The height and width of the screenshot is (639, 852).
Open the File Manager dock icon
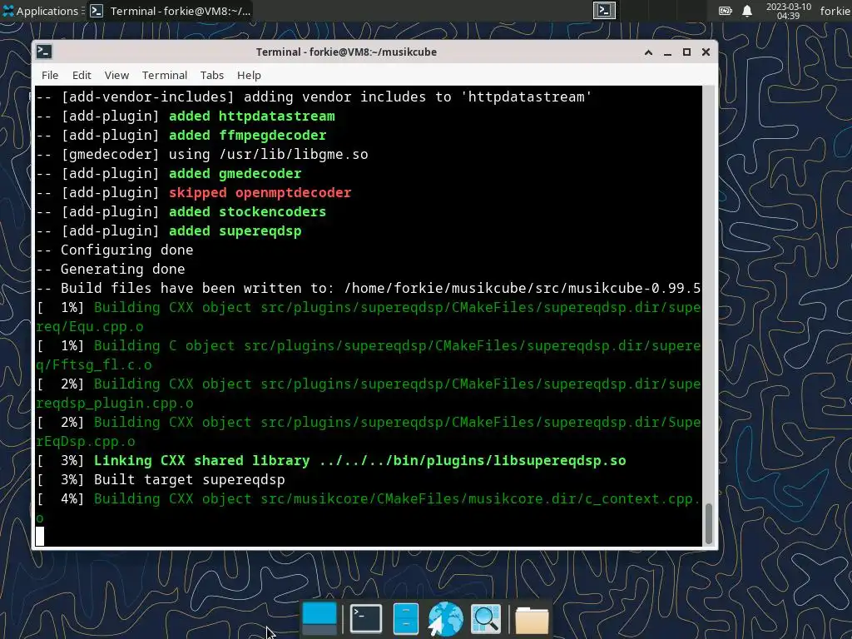405,618
